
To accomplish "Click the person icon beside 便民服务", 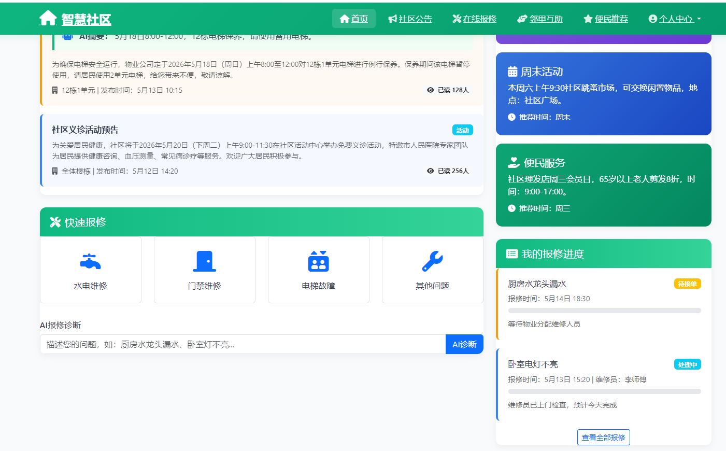I will tap(513, 162).
